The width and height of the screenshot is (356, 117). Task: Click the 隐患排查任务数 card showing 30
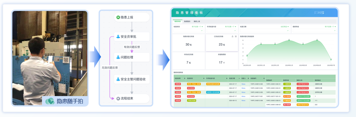coord(189,42)
